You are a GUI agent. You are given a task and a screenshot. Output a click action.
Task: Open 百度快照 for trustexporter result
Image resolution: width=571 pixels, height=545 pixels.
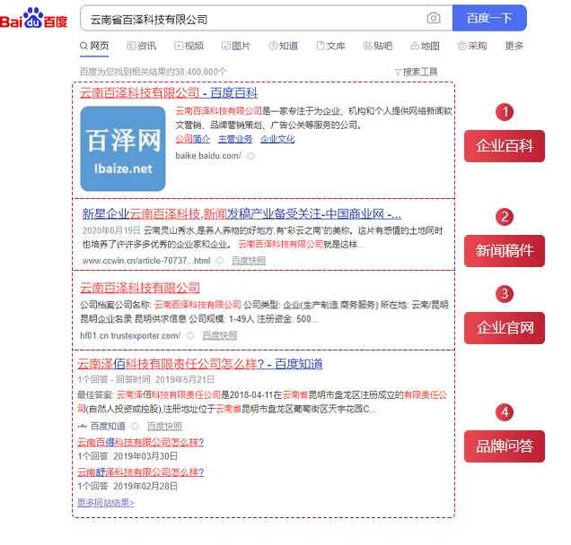(220, 335)
